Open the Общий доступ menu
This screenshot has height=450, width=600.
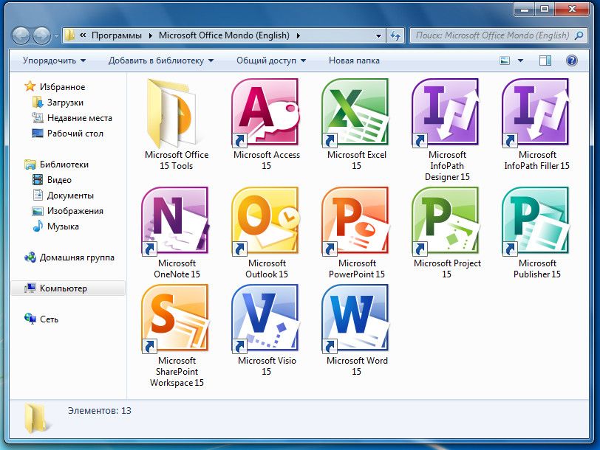(x=270, y=60)
